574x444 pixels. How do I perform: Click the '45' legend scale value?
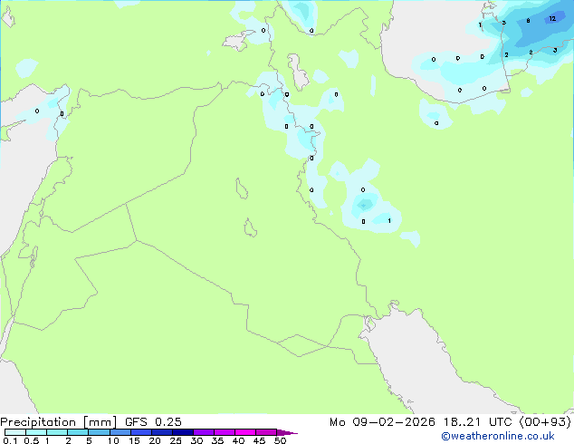click(259, 440)
